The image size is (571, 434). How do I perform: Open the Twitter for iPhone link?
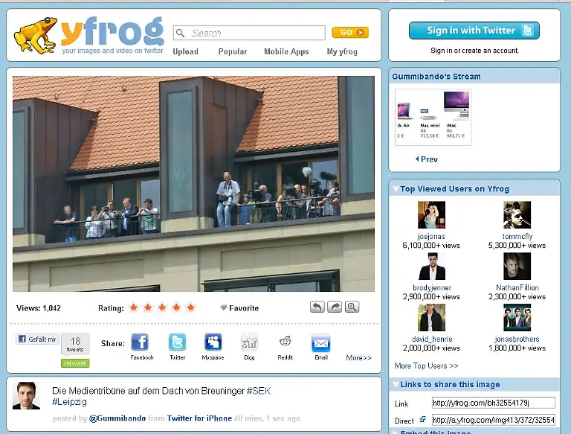[199, 418]
